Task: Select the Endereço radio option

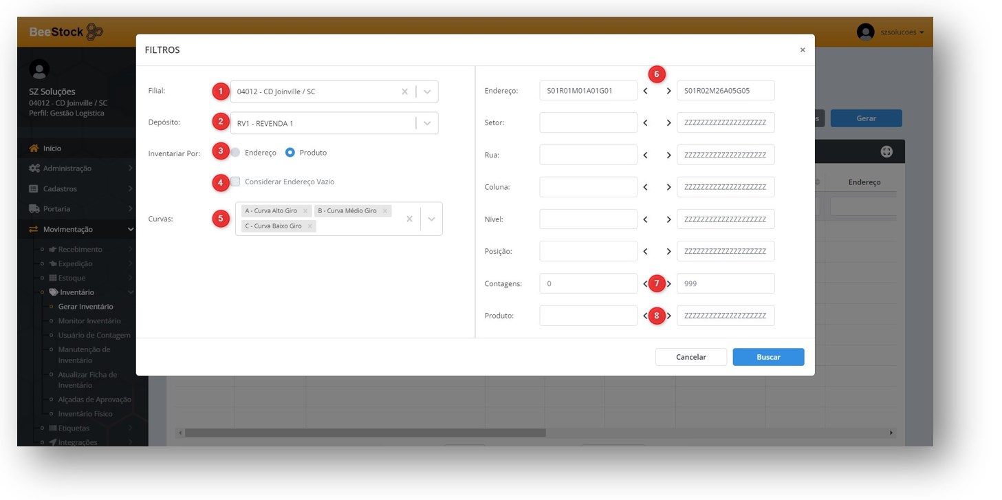Action: coord(236,153)
